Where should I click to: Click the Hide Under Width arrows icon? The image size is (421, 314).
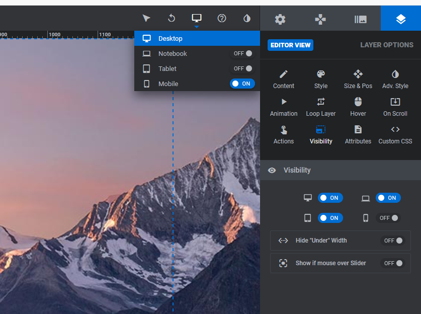pos(283,241)
